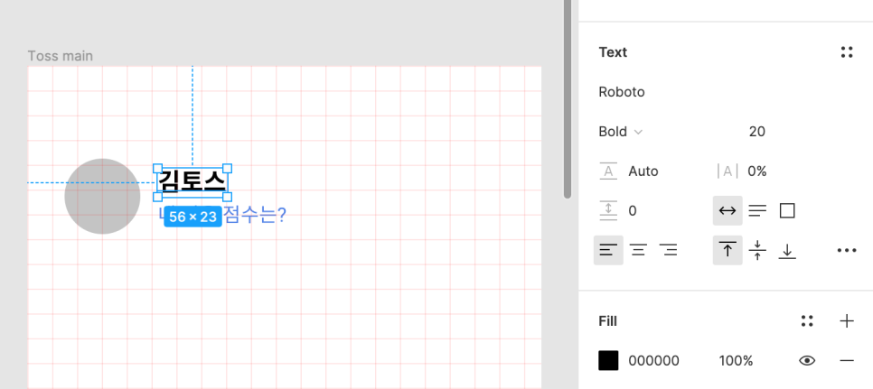
Task: Click top-right selection handle of 김토스
Action: pos(227,169)
